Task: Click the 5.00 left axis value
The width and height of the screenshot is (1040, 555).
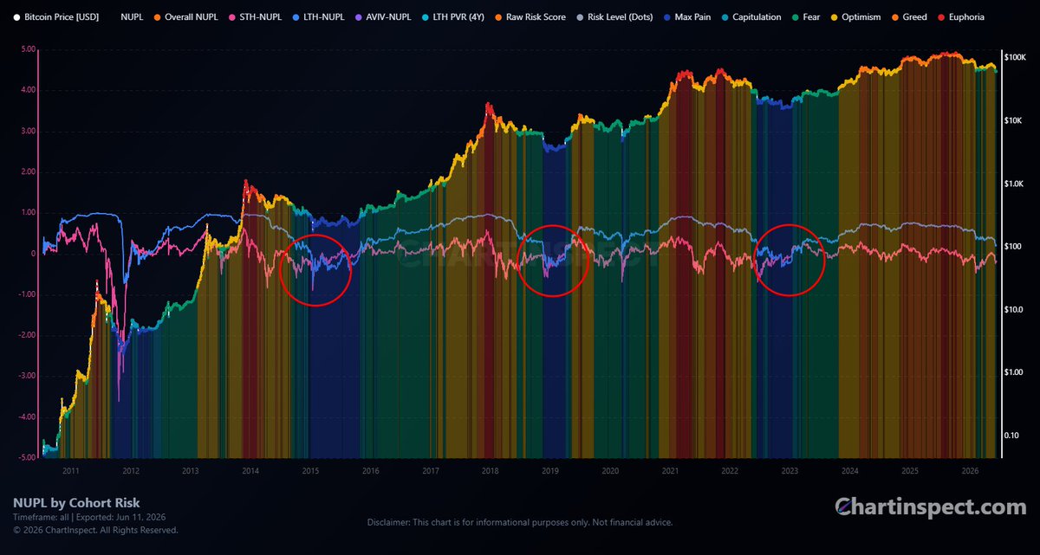Action: point(28,49)
